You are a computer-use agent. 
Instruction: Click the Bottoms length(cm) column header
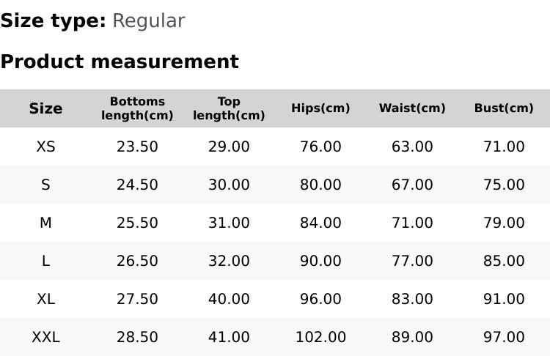click(x=137, y=108)
